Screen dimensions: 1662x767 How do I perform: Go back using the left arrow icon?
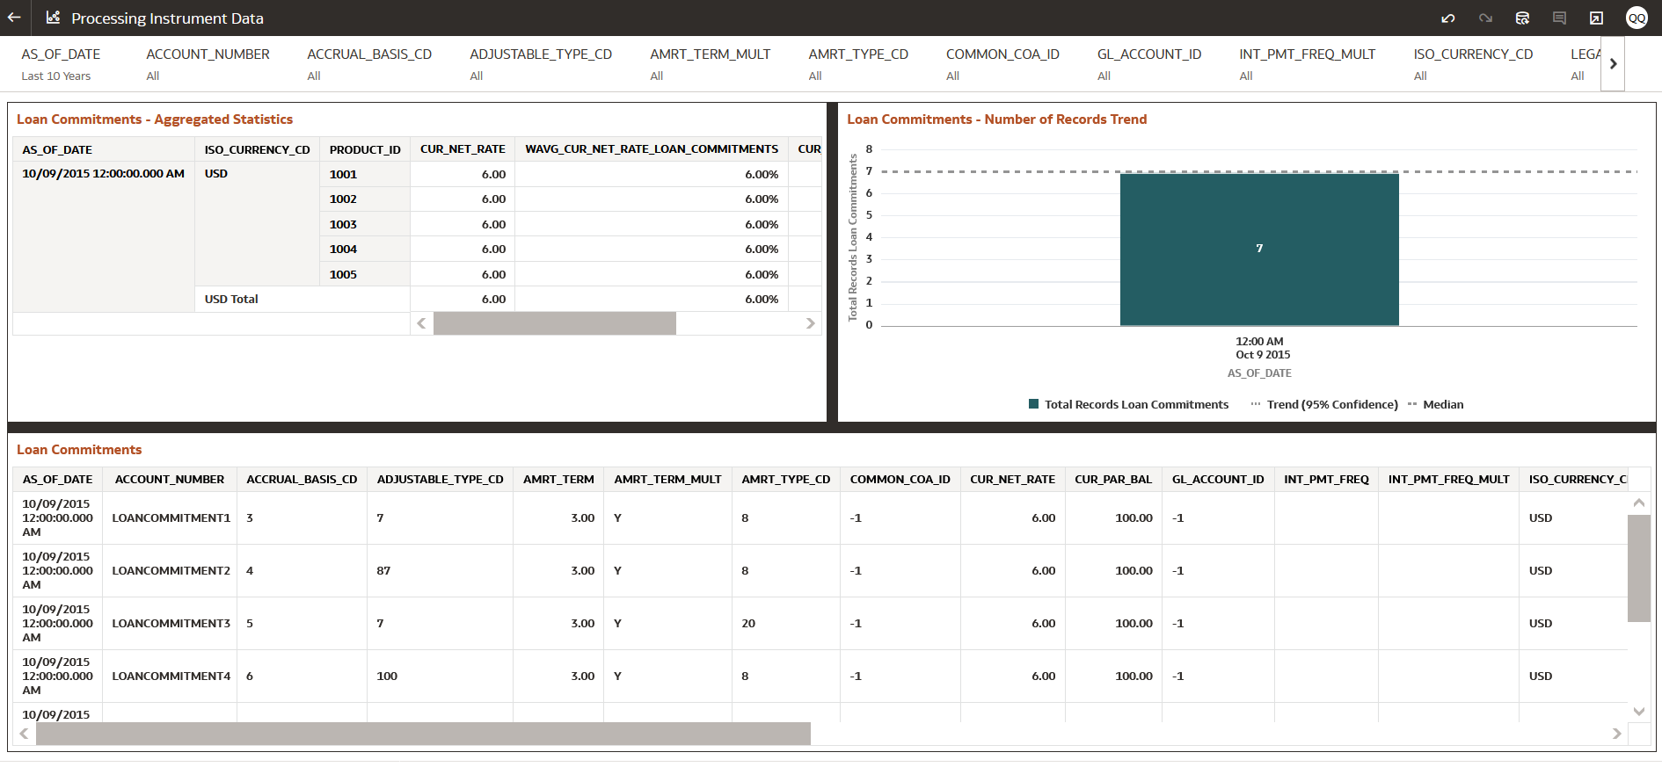pyautogui.click(x=14, y=18)
